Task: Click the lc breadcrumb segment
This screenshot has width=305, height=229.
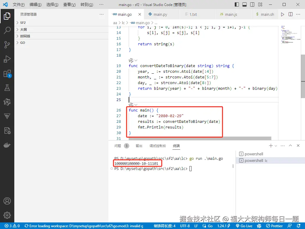Action: (x=123, y=23)
